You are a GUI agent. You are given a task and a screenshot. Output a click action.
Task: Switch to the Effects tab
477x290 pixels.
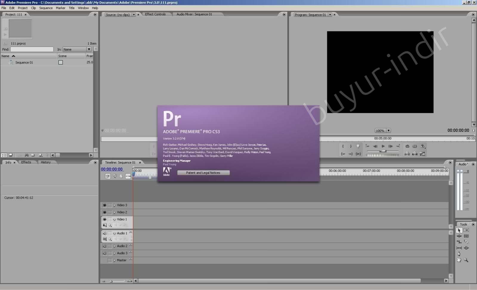26,162
